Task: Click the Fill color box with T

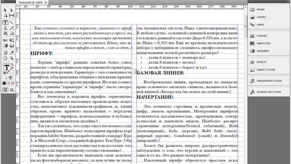Action: click(x=6, y=67)
